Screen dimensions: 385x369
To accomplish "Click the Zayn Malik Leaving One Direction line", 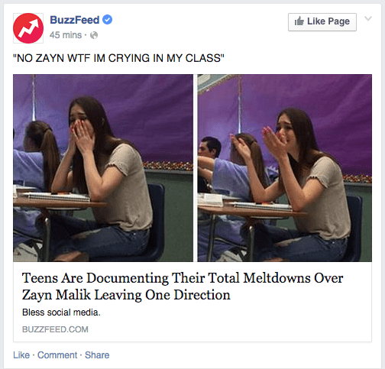I will click(x=126, y=295).
